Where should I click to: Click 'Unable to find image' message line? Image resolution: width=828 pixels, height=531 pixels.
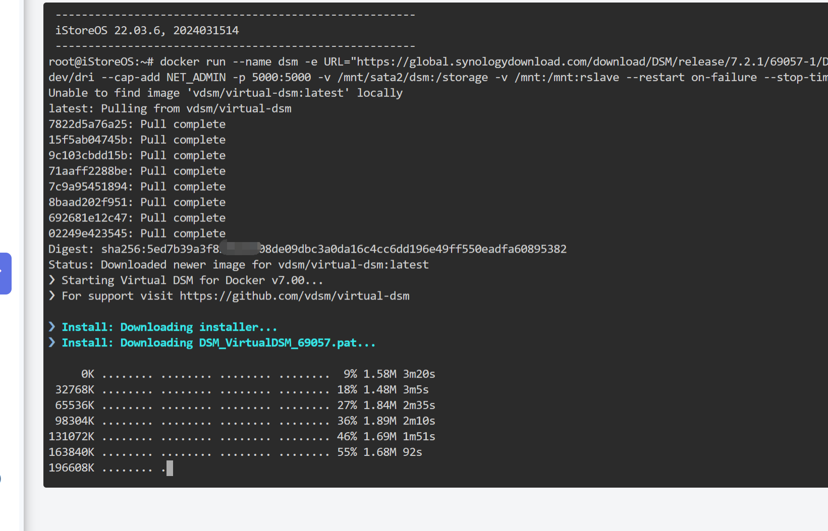pyautogui.click(x=226, y=93)
